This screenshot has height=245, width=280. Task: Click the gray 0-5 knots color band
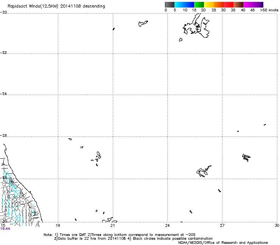[x=170, y=5]
